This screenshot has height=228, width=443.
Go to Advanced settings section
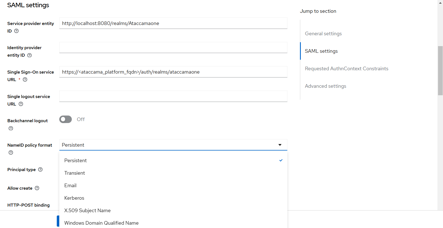pyautogui.click(x=325, y=86)
